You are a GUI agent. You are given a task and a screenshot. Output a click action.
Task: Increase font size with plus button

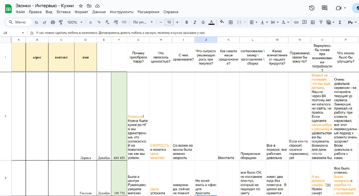[x=177, y=22]
